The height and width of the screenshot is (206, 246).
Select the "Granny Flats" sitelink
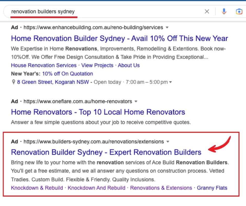(x=212, y=188)
